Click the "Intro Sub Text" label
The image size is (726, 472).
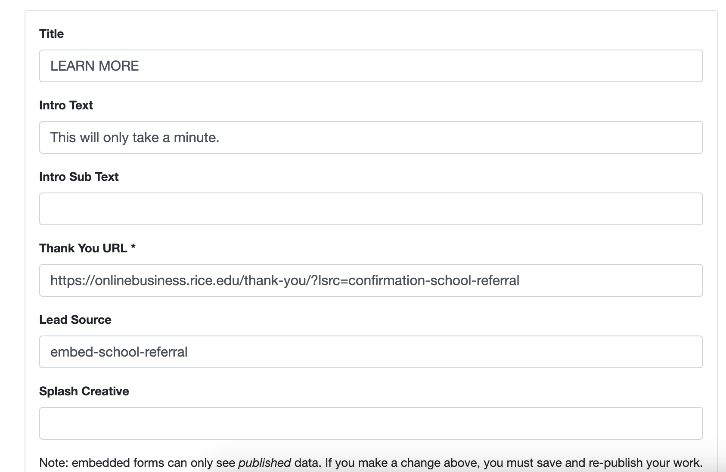pos(79,177)
